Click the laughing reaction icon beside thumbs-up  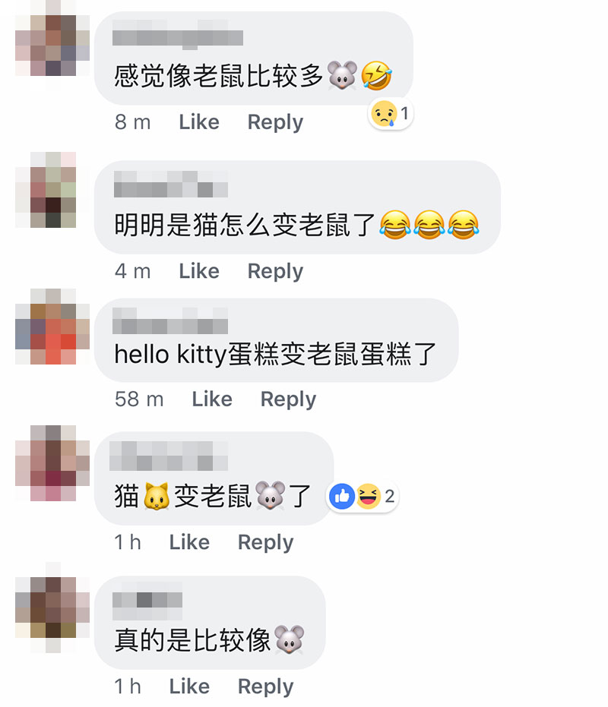point(369,497)
